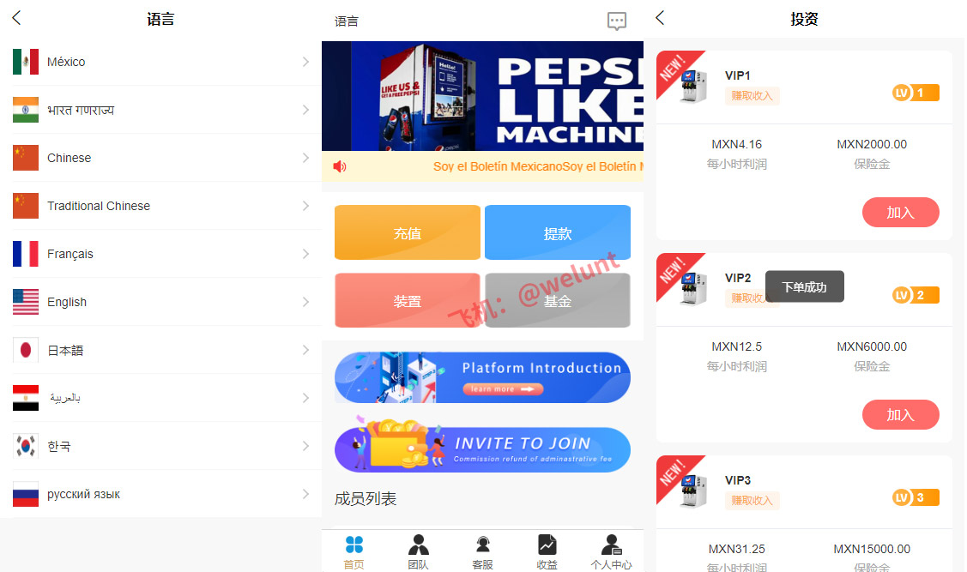This screenshot has width=967, height=572.
Task: Switch to the 首页 home tab
Action: [354, 551]
